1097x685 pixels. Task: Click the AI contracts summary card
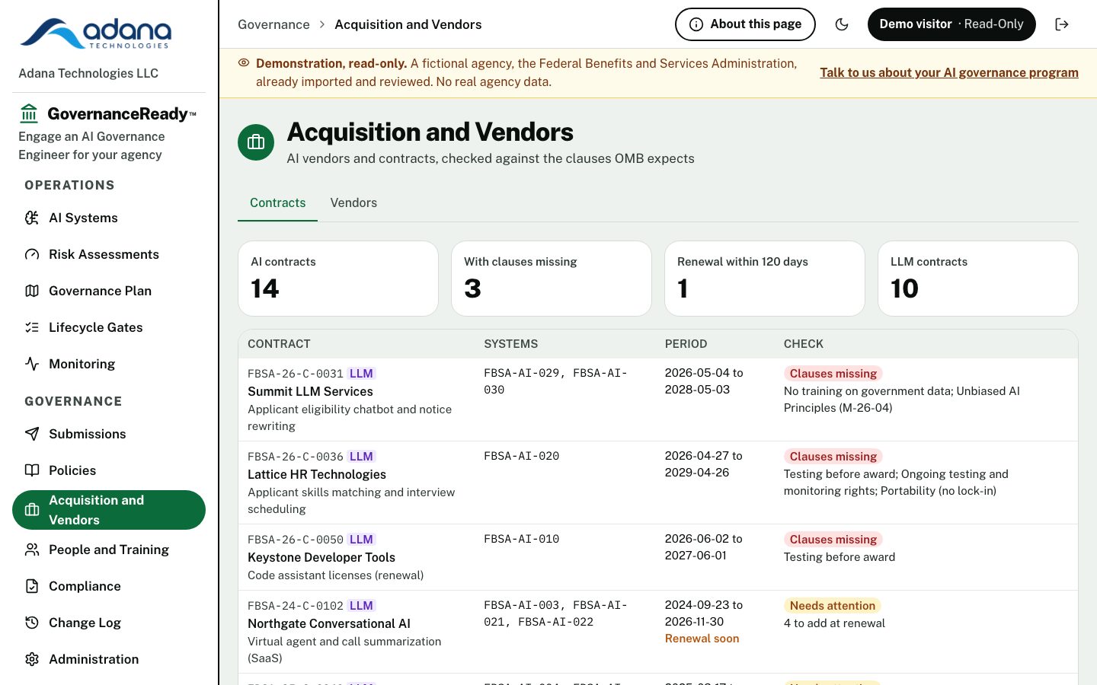click(338, 279)
